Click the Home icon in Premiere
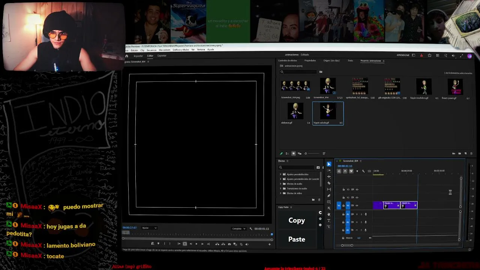480x270 pixels. [x=127, y=56]
